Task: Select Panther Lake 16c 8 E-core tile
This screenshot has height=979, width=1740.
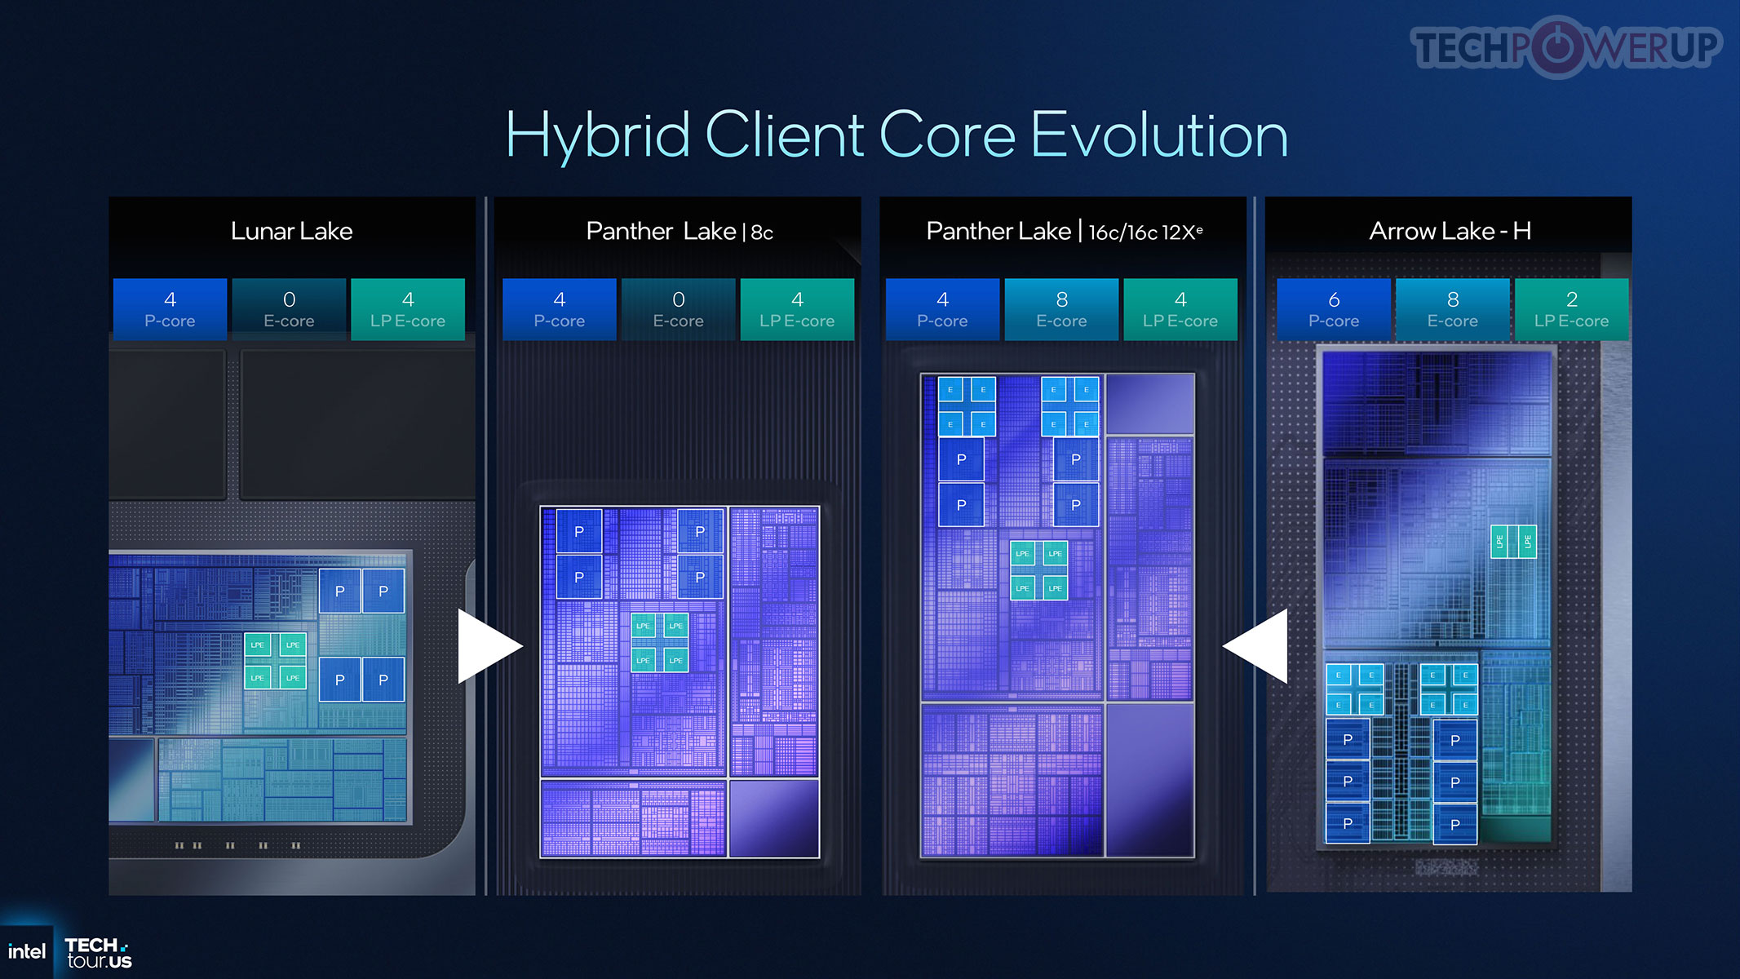Action: tap(1061, 309)
